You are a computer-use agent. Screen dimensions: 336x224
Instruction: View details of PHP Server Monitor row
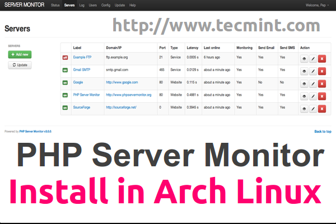point(304,96)
